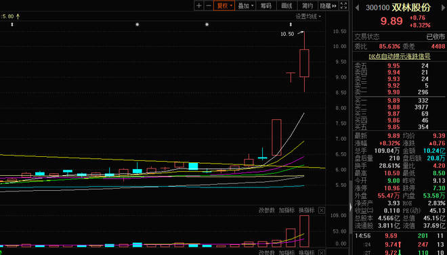This screenshot has height=255, width=447.
Task: Select the stock name 双林股份
Action: pyautogui.click(x=411, y=7)
